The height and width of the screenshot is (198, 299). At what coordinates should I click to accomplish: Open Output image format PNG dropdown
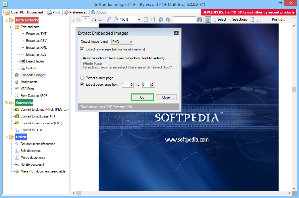[x=122, y=42]
